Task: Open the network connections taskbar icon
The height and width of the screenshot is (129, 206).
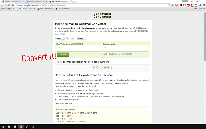Action: click(x=27, y=127)
